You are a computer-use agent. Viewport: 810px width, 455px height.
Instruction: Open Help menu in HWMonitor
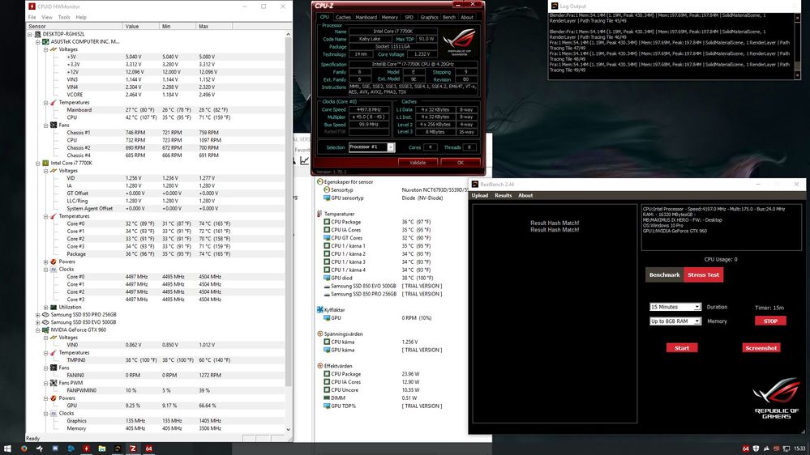(x=81, y=17)
